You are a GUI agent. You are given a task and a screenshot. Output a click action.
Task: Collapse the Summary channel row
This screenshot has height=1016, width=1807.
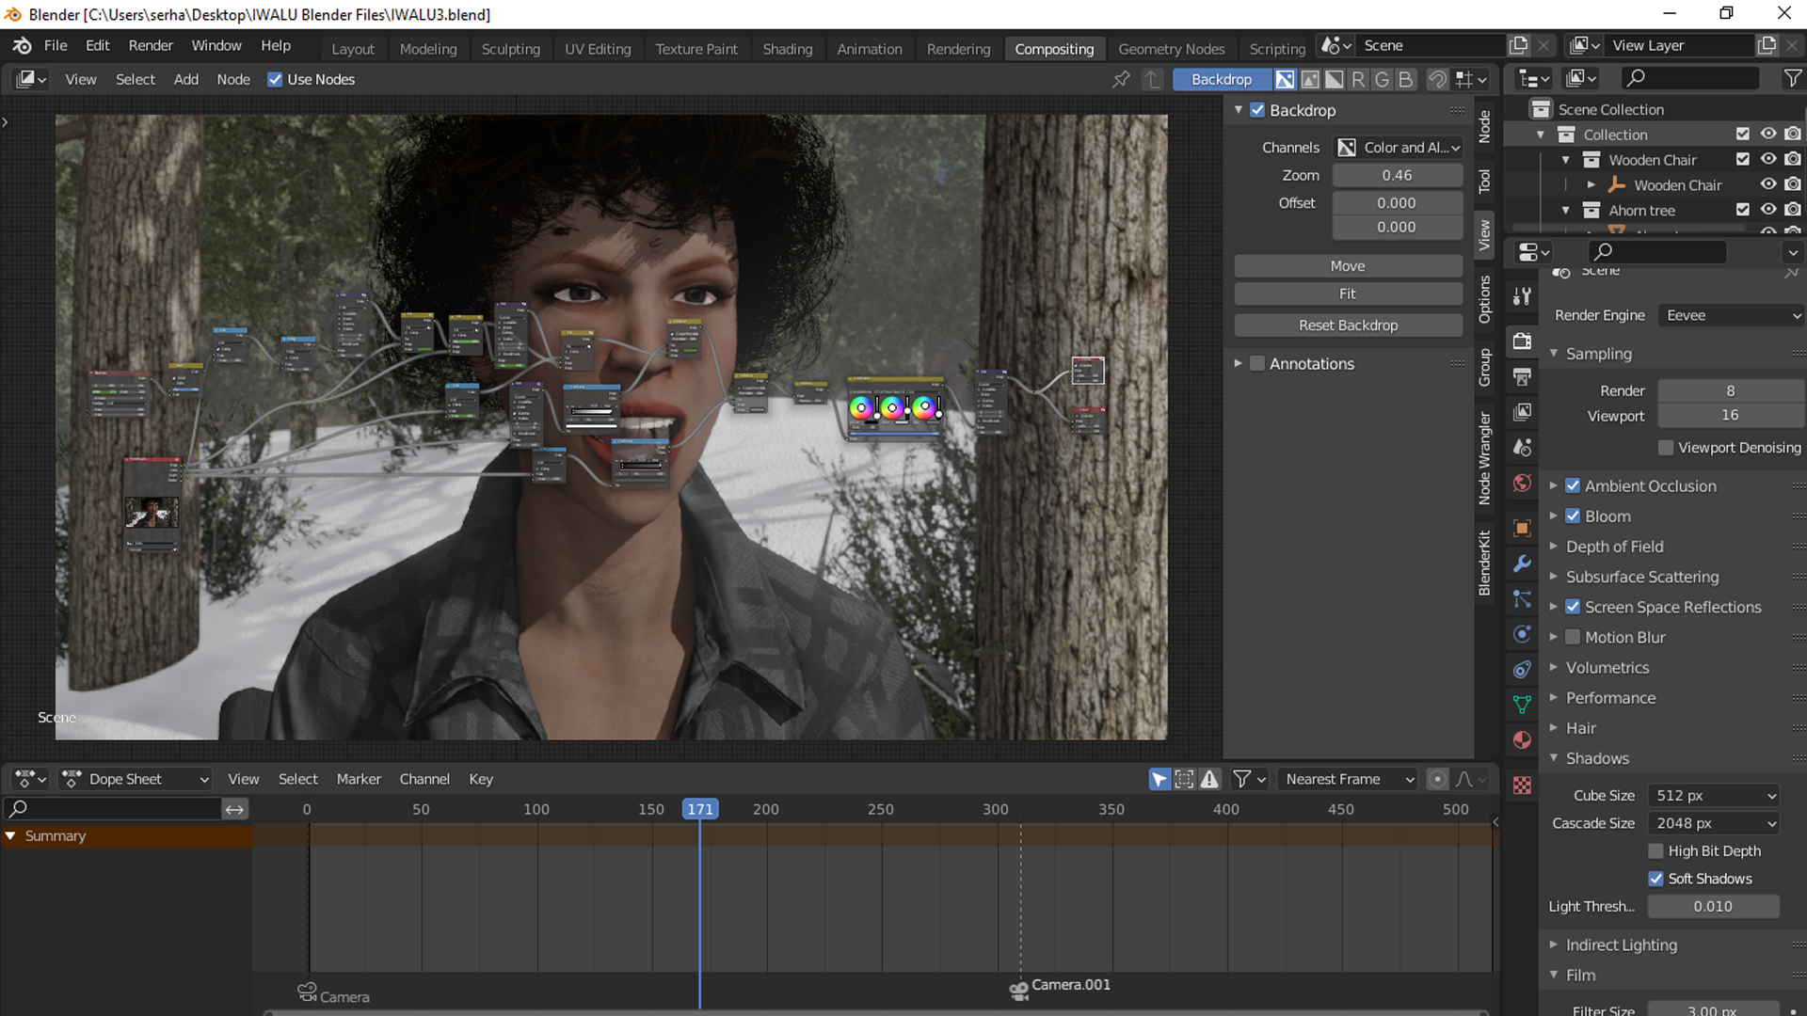coord(10,836)
